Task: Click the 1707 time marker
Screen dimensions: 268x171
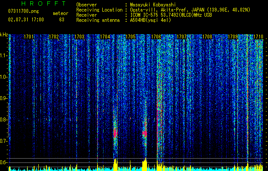Action: coord(182,37)
